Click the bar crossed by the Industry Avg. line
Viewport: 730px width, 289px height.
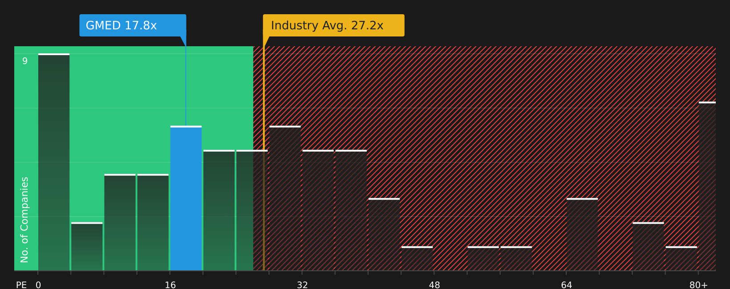(252, 210)
